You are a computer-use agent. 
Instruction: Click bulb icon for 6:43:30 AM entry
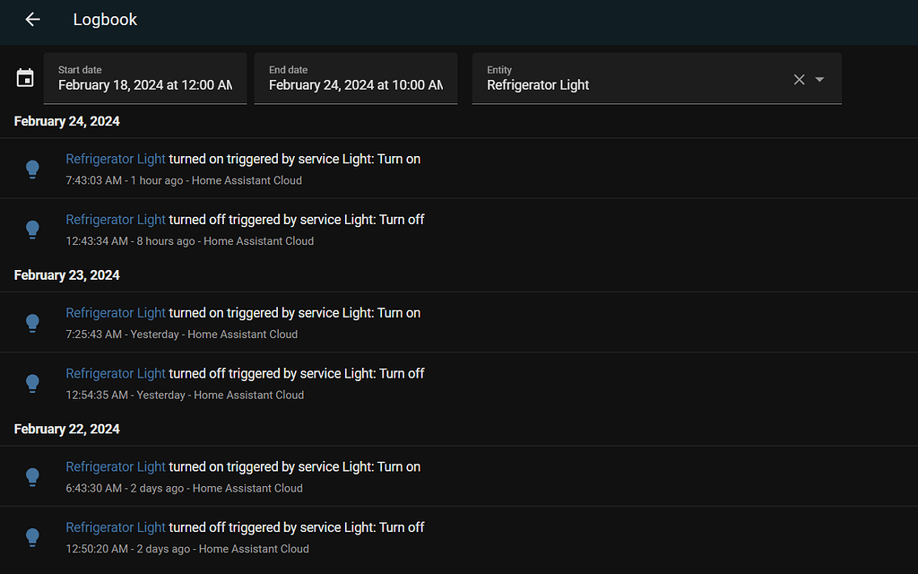click(x=32, y=476)
